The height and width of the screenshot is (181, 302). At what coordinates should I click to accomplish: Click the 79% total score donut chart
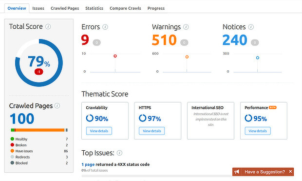click(x=39, y=63)
